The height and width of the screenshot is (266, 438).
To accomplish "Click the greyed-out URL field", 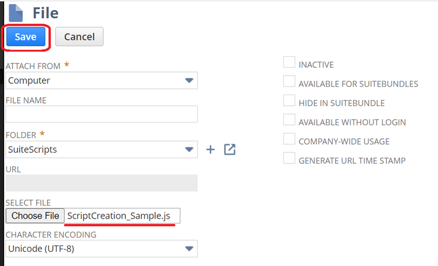I will pyautogui.click(x=101, y=183).
